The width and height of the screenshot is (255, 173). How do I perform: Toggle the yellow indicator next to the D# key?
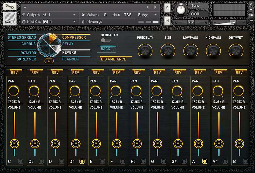tap(82, 161)
